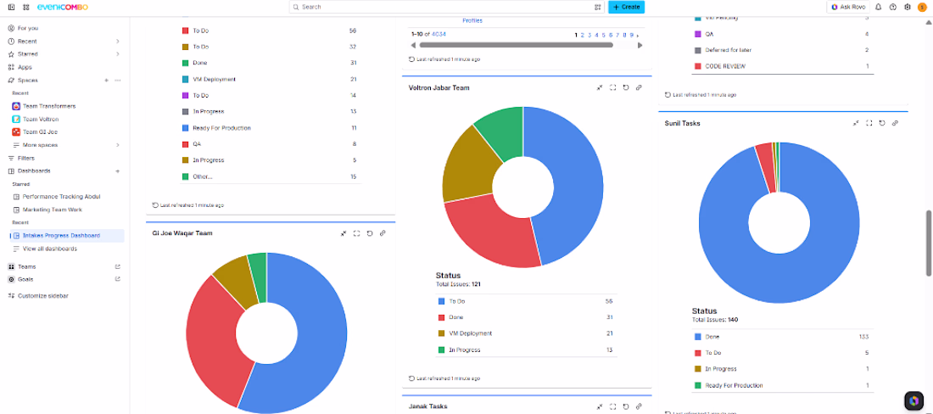Refresh the Voltron Jabar Team gadget

[x=626, y=87]
